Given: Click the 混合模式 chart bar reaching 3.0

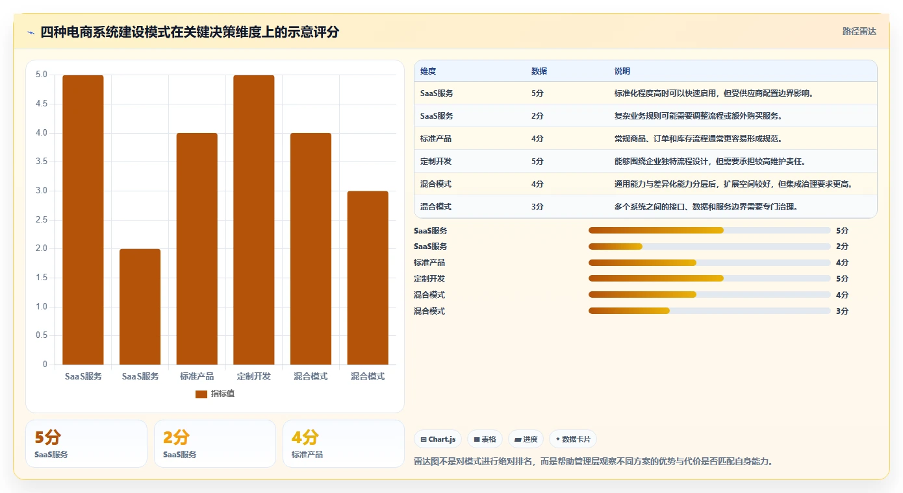Looking at the screenshot, I should (368, 278).
